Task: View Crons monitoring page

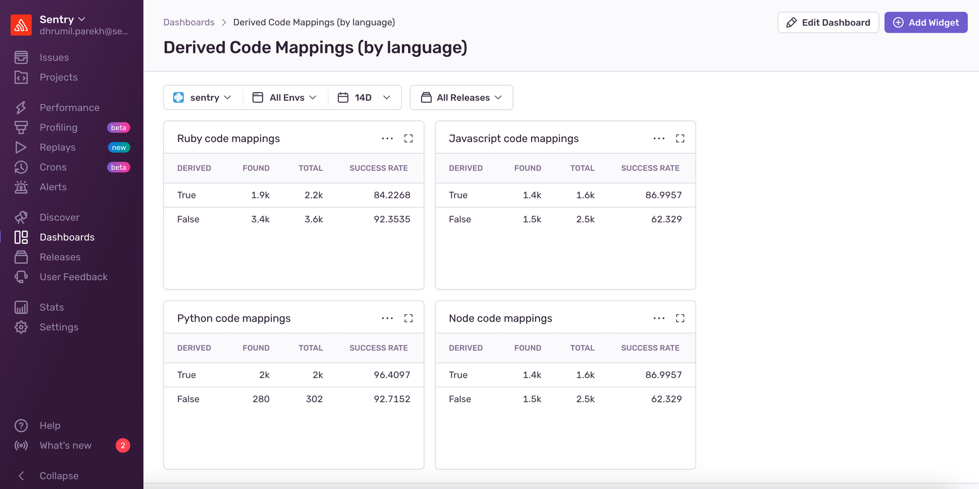Action: pyautogui.click(x=53, y=167)
